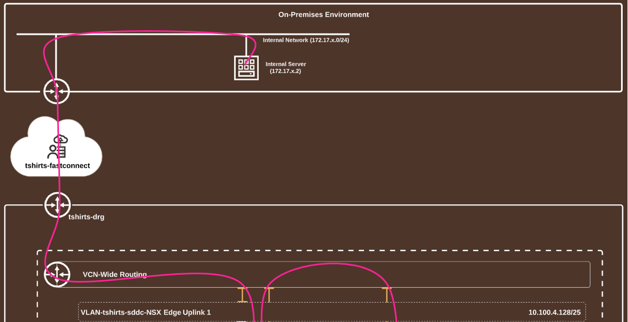Click the leftmost orange connector below VCN-Wide Routing
Screen dimensions: 628x322
[x=242, y=294]
